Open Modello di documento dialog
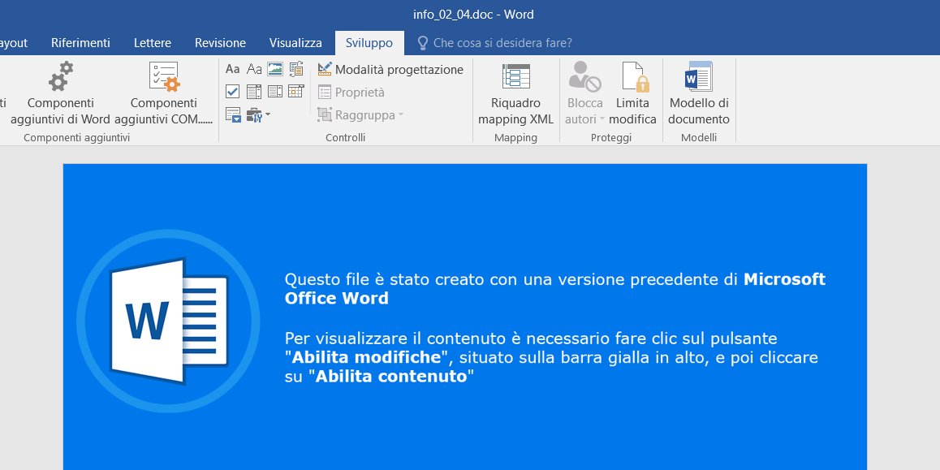This screenshot has width=940, height=470. [x=699, y=93]
